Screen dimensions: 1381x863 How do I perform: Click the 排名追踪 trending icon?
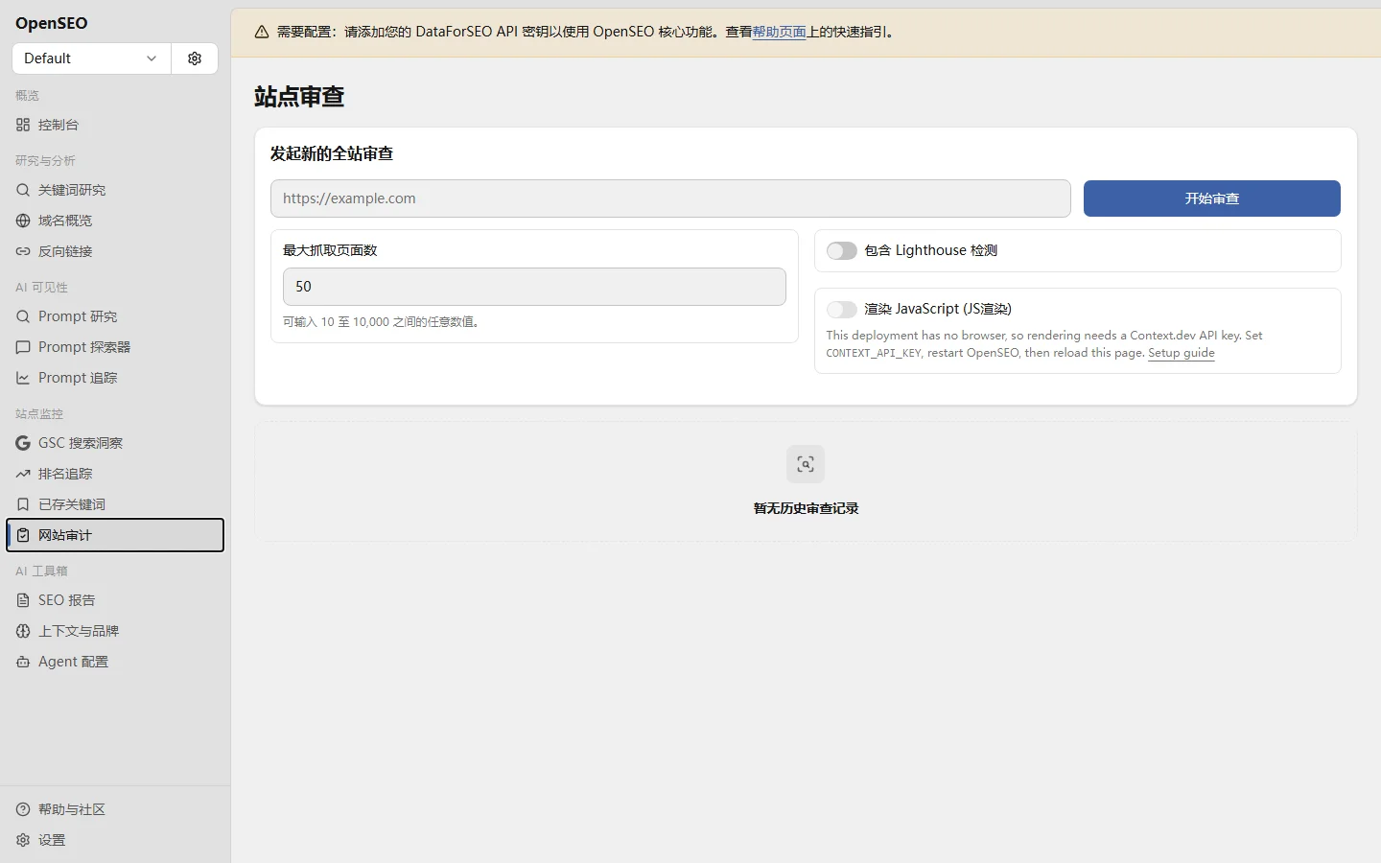23,474
